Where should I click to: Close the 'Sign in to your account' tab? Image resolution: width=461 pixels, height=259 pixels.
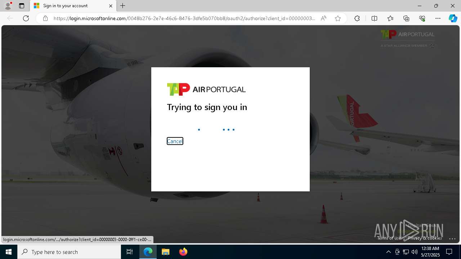[111, 6]
